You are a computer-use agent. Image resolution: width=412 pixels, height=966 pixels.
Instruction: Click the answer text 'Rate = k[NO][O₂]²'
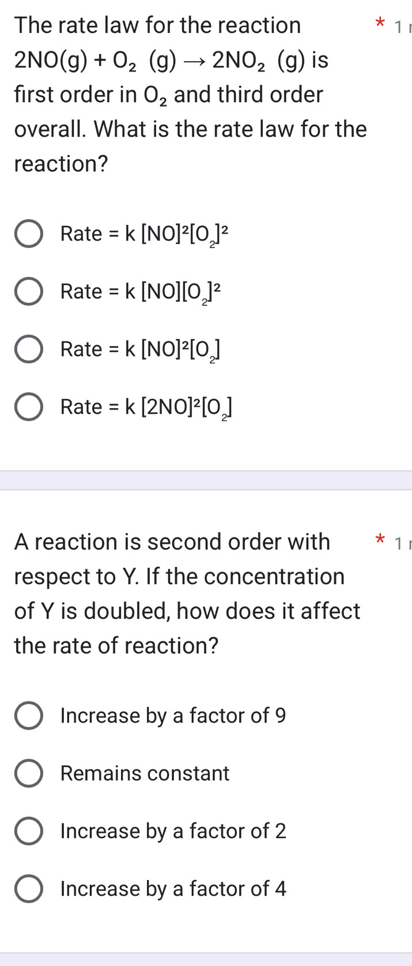tap(141, 291)
